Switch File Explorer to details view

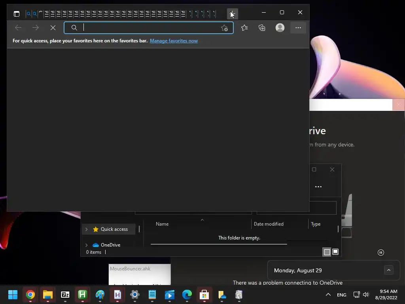(327, 252)
